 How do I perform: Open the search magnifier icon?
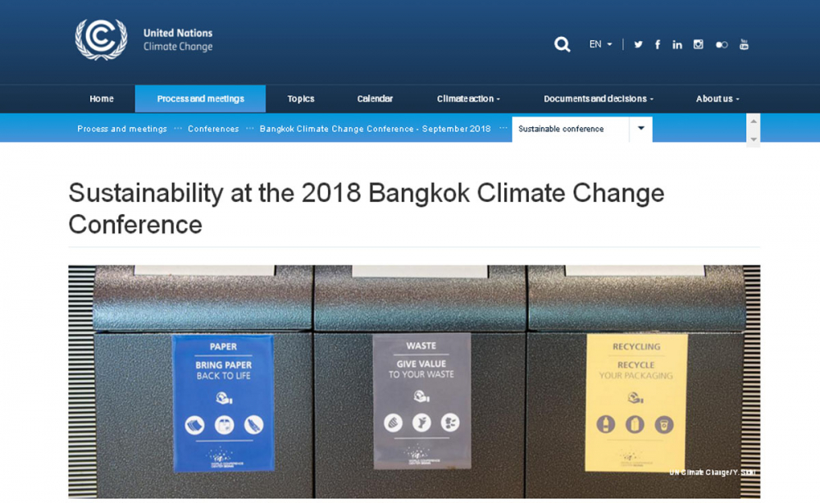[562, 44]
